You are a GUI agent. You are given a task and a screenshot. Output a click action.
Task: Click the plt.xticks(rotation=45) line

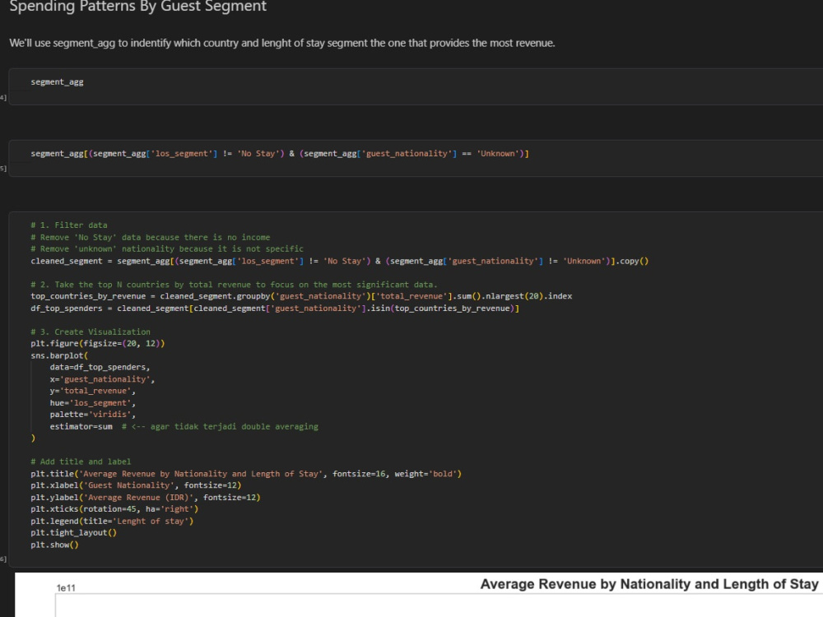pos(114,509)
